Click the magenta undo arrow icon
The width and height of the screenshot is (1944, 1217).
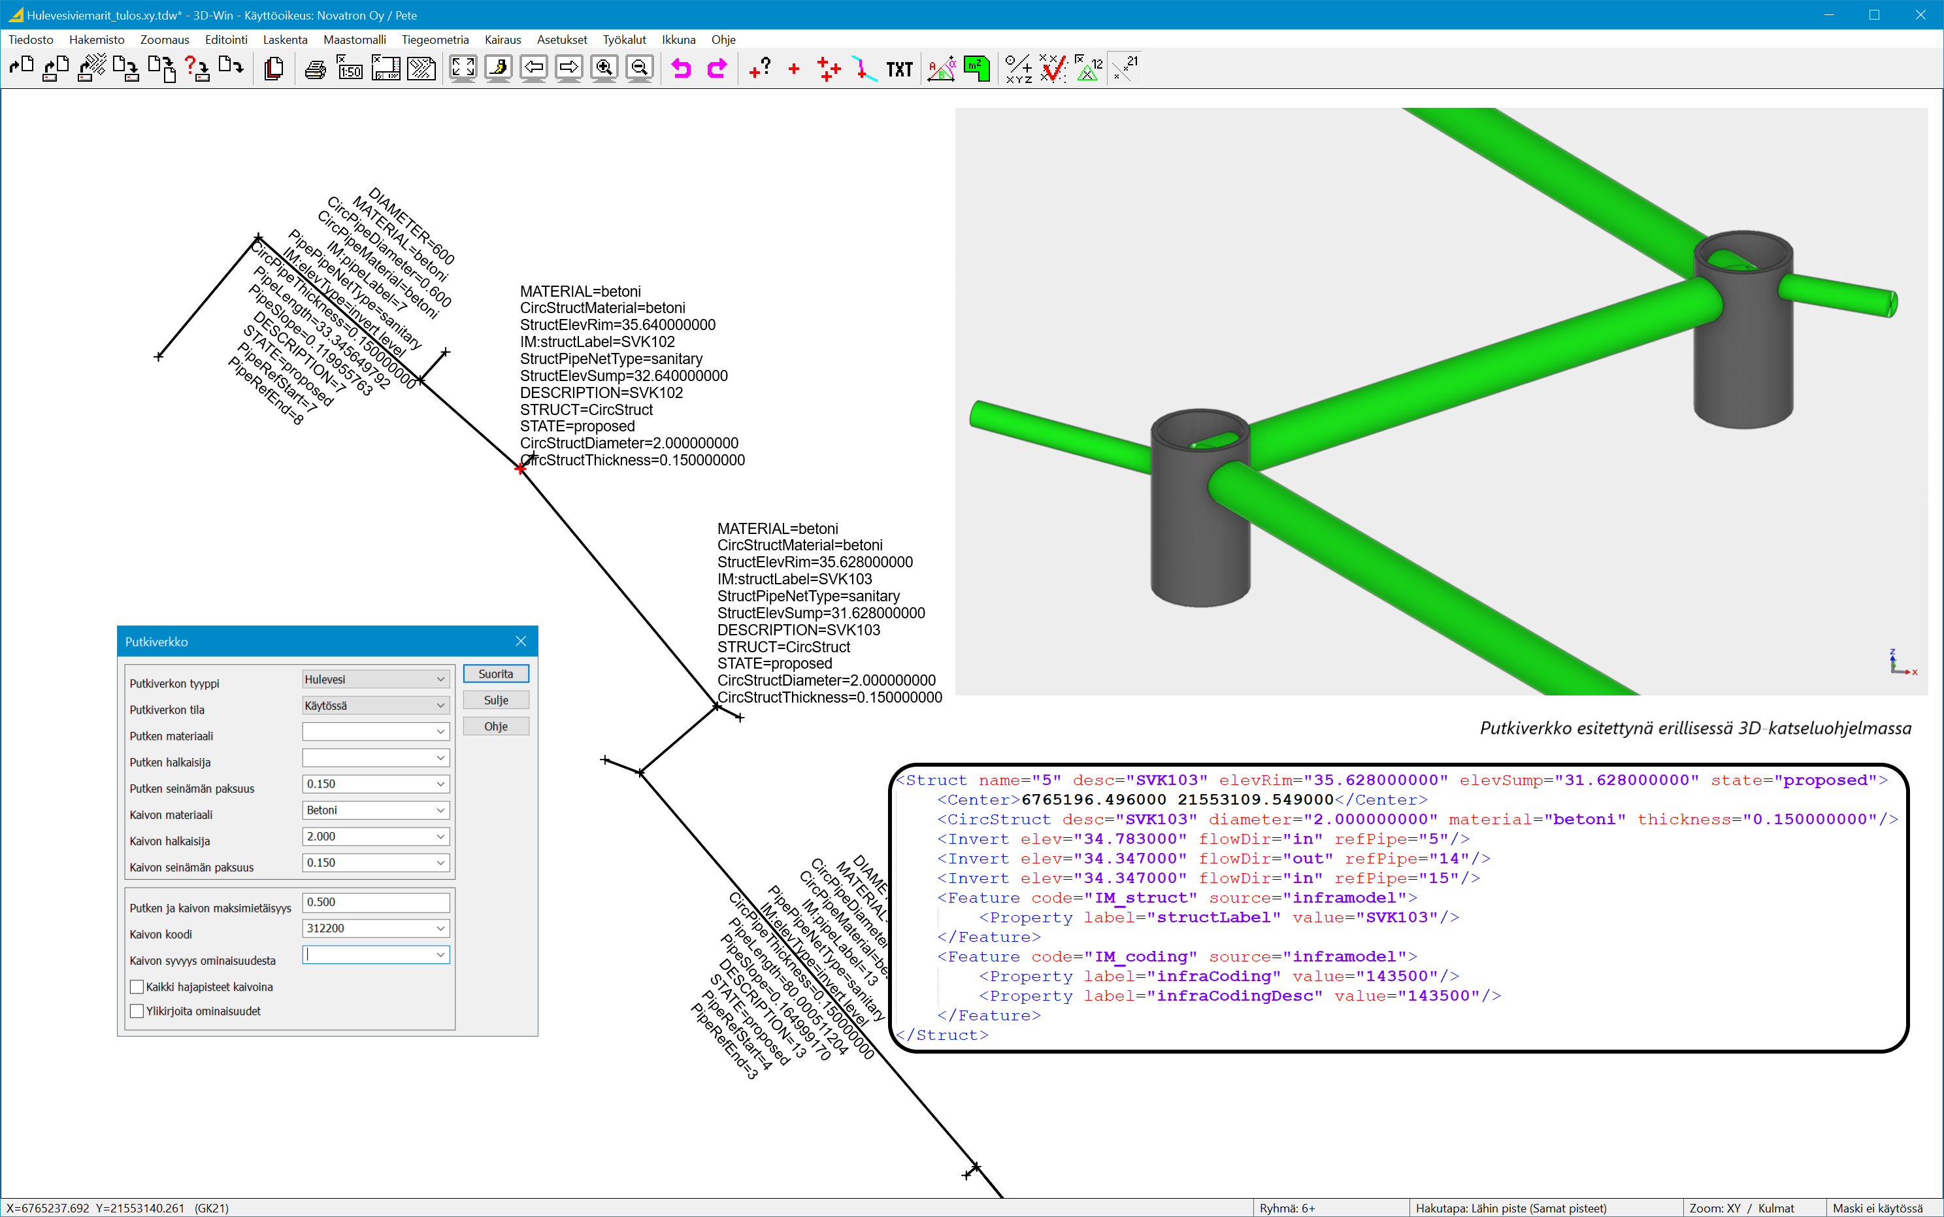[x=682, y=69]
